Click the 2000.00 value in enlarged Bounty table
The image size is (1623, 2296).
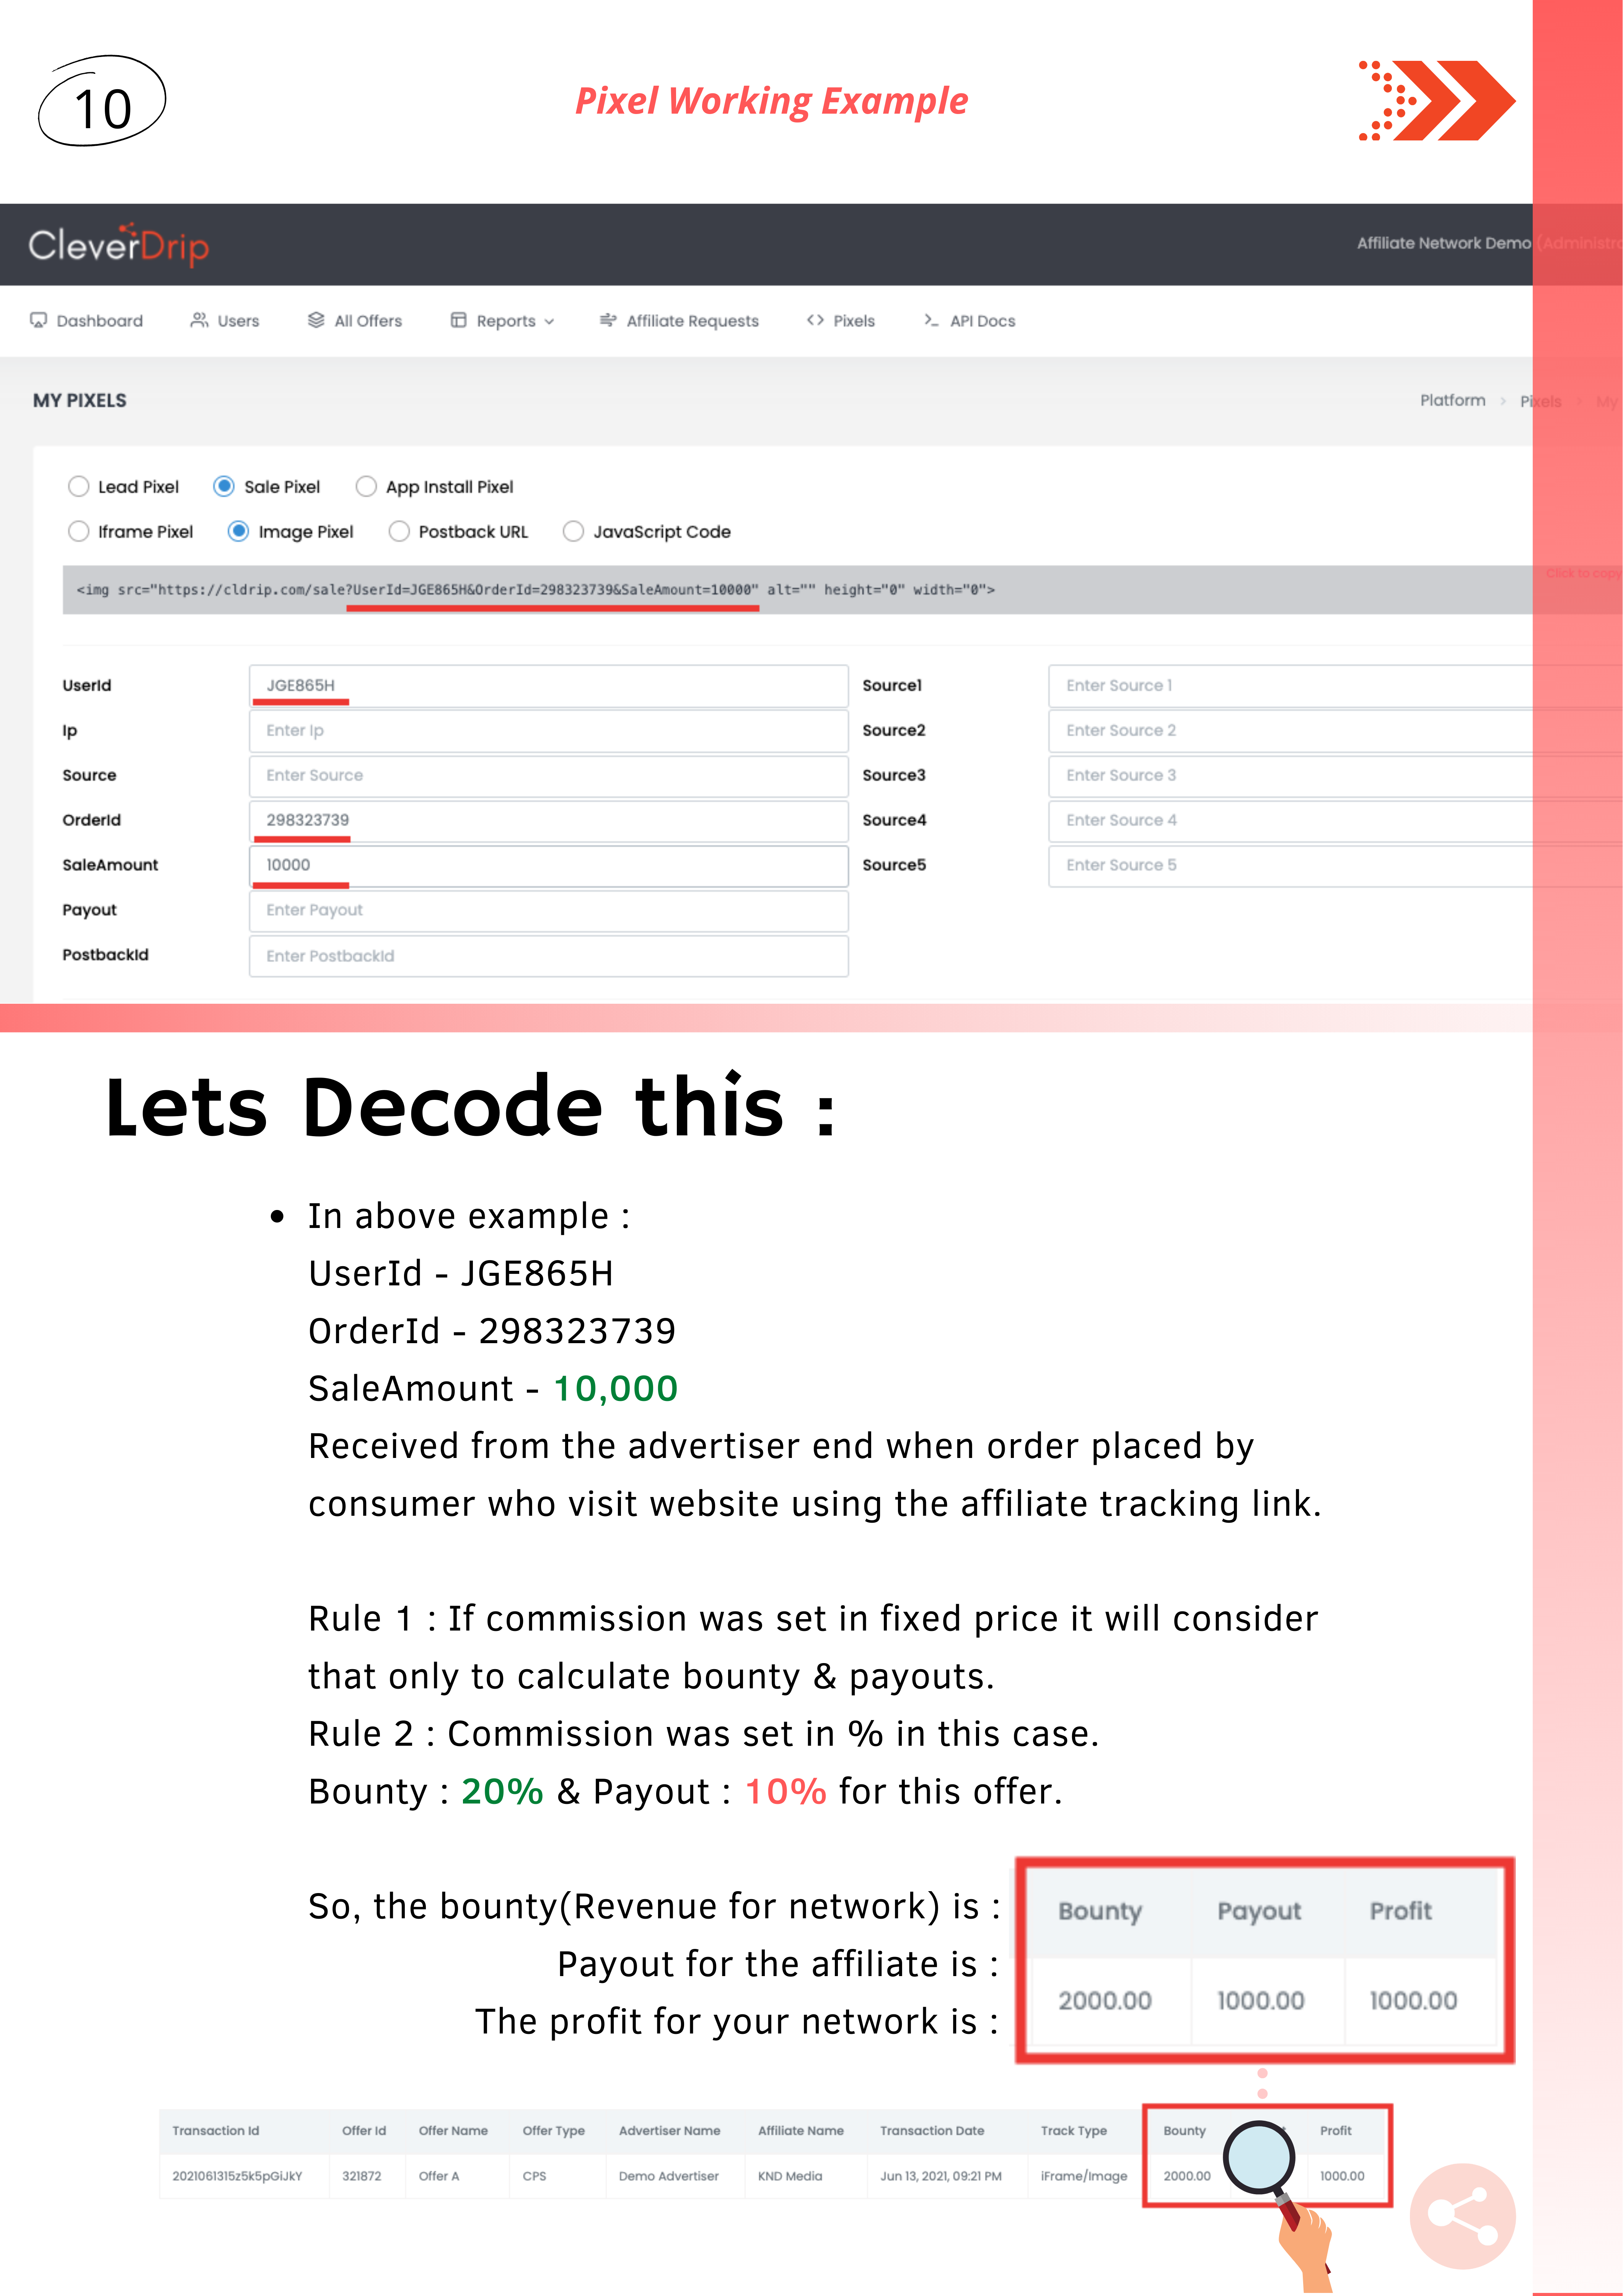pyautogui.click(x=1105, y=2001)
